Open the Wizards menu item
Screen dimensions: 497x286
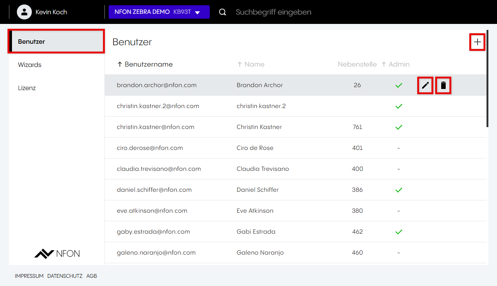[30, 65]
